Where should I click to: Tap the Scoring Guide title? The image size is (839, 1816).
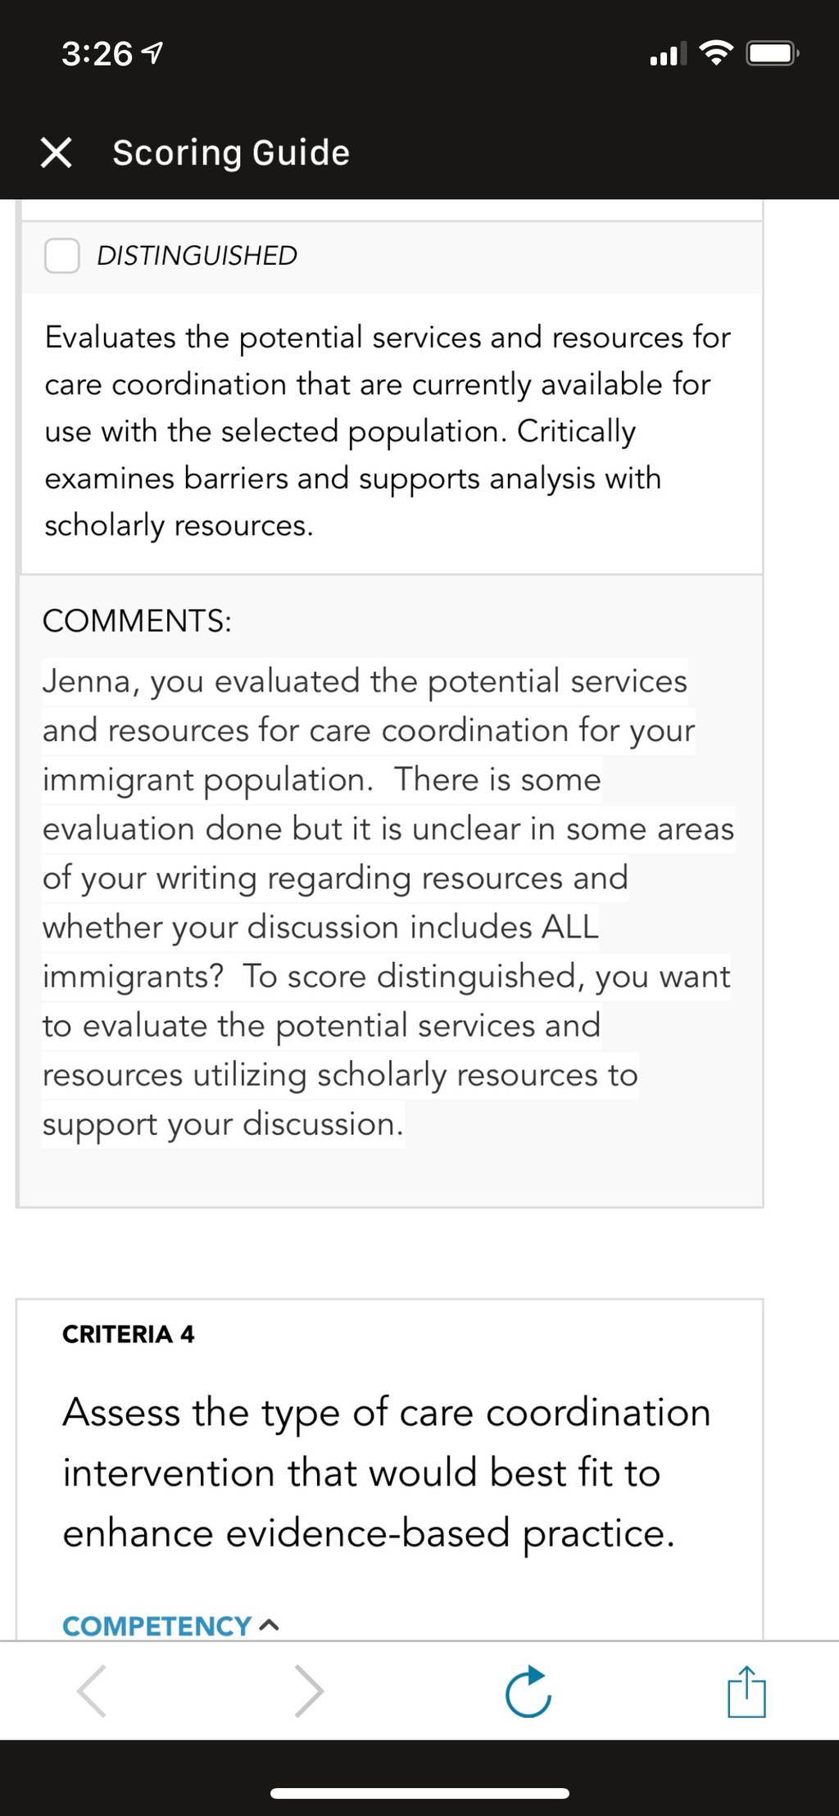click(231, 153)
